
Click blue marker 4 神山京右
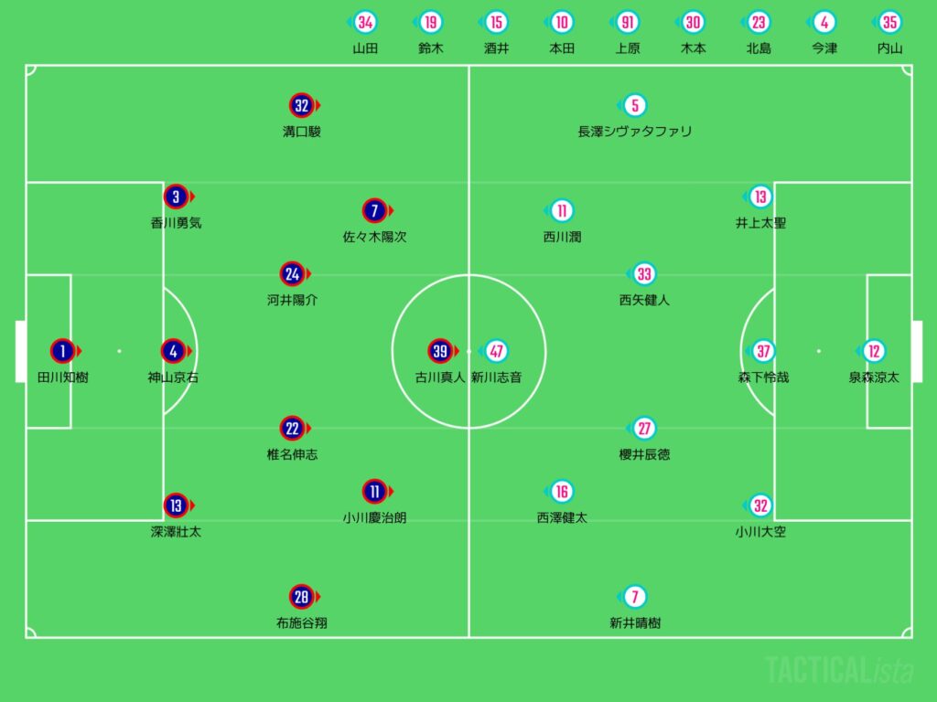tap(174, 351)
